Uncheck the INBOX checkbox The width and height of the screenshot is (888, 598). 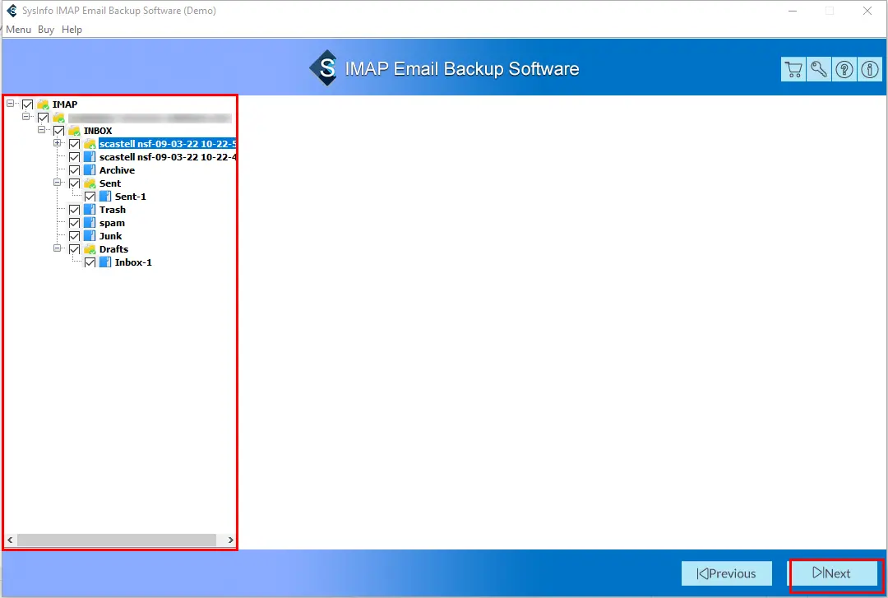58,131
